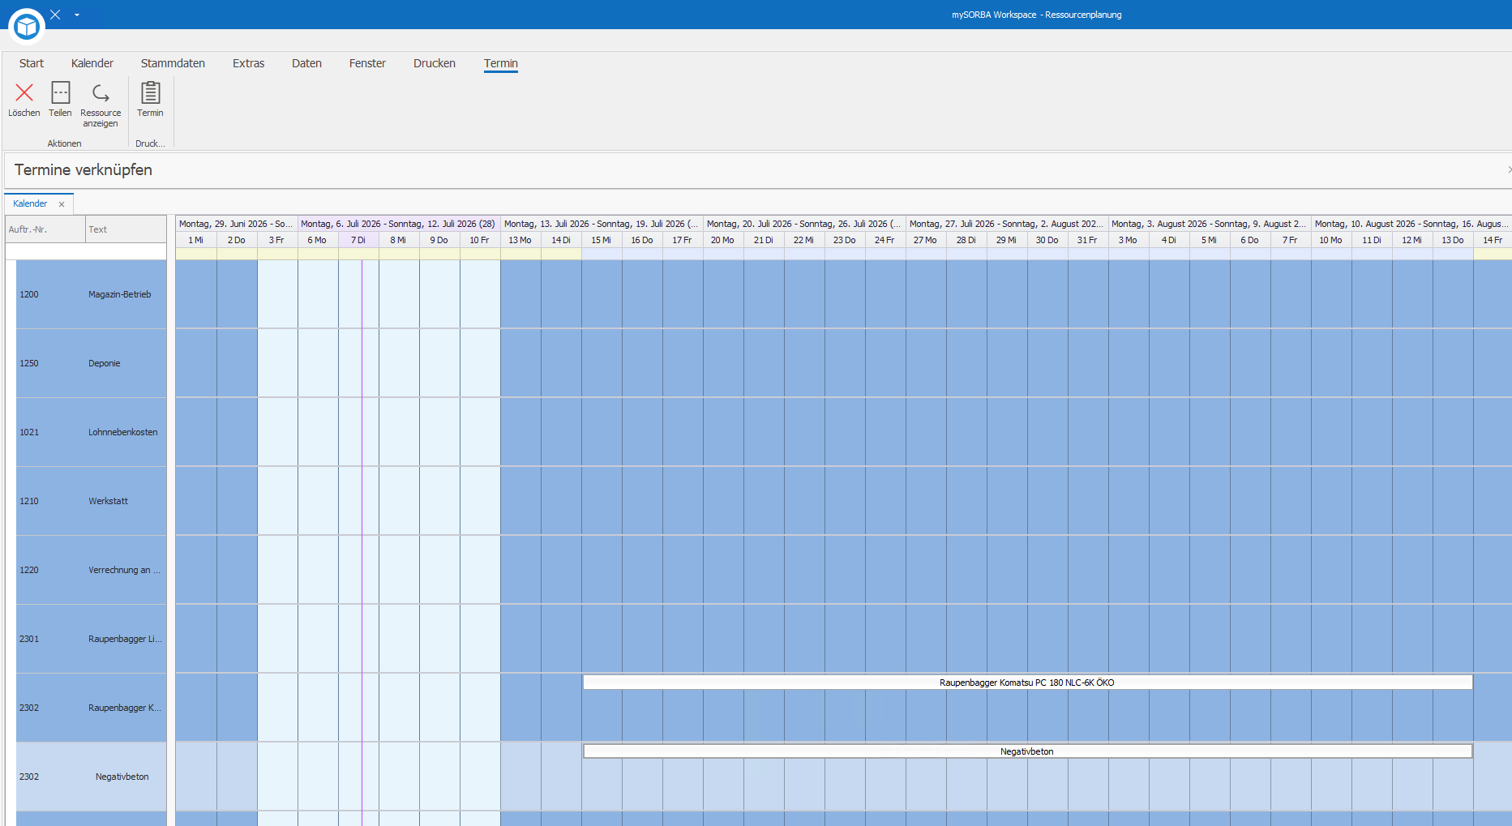This screenshot has width=1512, height=826.
Task: Select the Termin ribbon tab
Action: (501, 63)
